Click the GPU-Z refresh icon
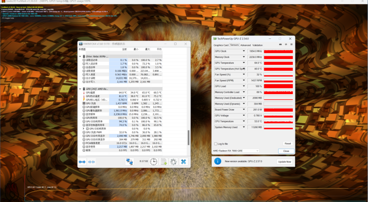 (286, 44)
